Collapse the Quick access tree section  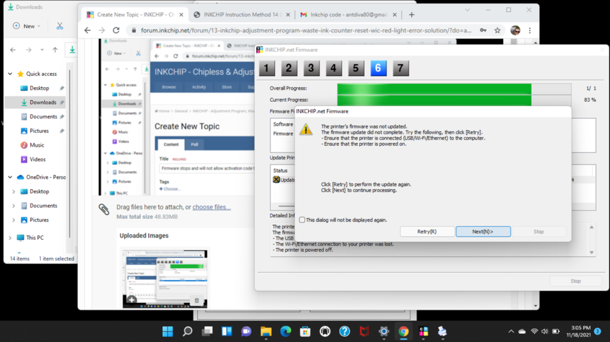(x=10, y=74)
